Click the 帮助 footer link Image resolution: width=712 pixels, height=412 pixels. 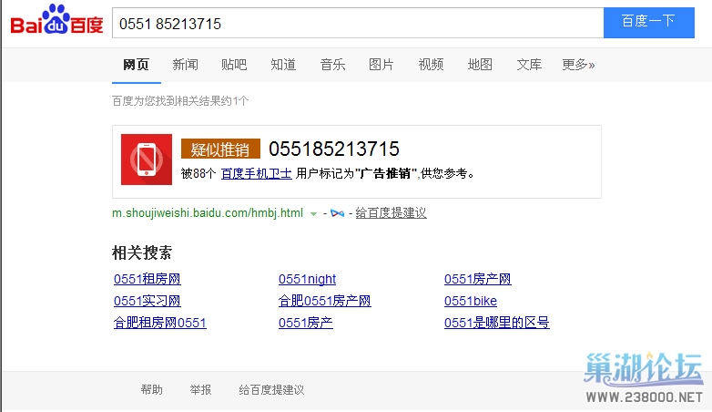152,390
